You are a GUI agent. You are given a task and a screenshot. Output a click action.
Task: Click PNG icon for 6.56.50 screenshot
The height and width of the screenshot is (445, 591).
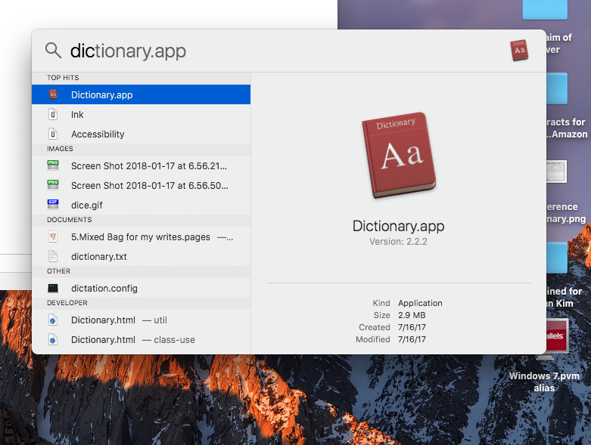pos(53,184)
